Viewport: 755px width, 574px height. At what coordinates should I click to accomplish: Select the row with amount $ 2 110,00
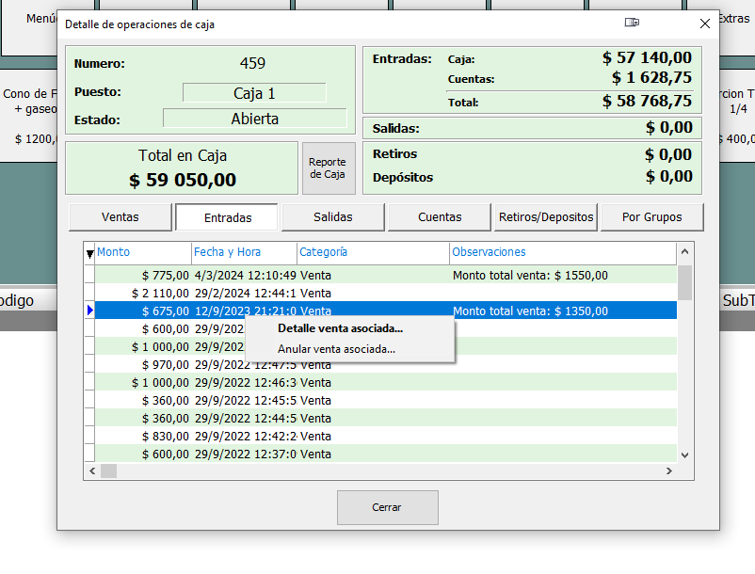tap(385, 293)
